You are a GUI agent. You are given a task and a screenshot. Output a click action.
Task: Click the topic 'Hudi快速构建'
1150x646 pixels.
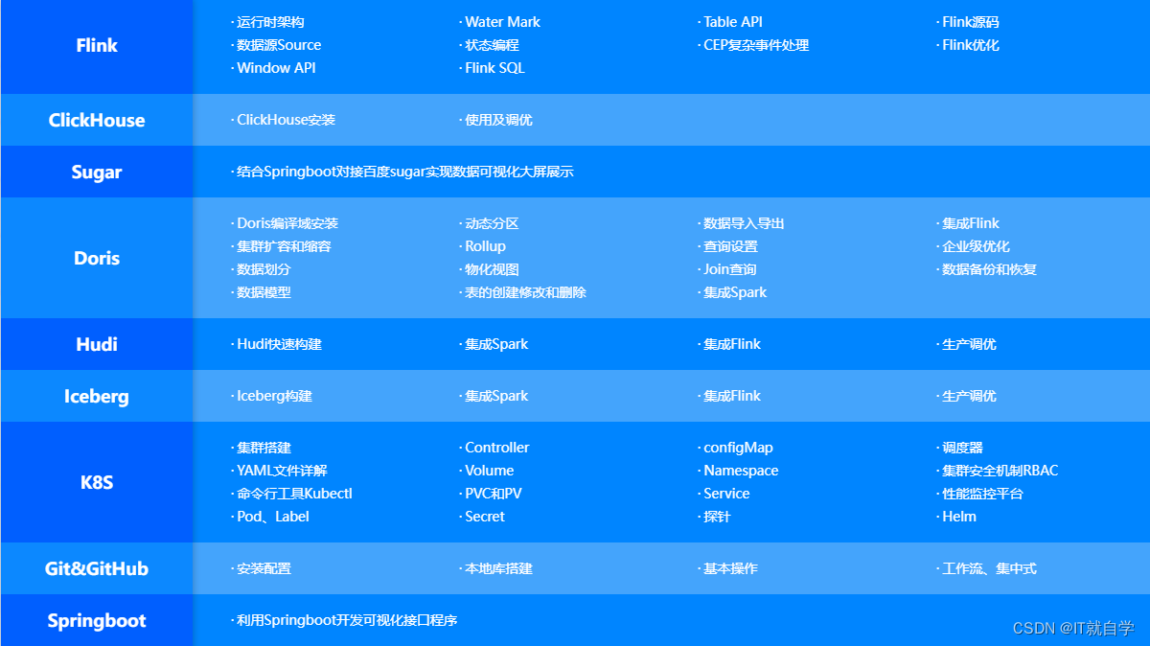pyautogui.click(x=279, y=344)
